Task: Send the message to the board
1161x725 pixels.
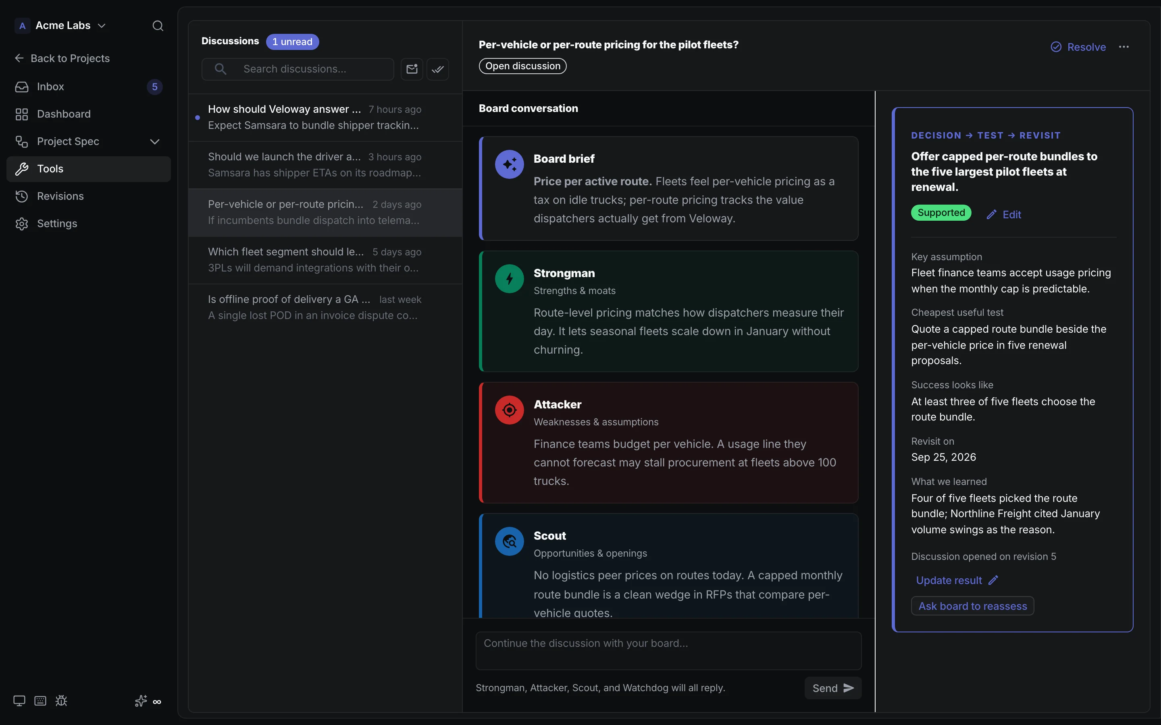Action: (x=833, y=688)
